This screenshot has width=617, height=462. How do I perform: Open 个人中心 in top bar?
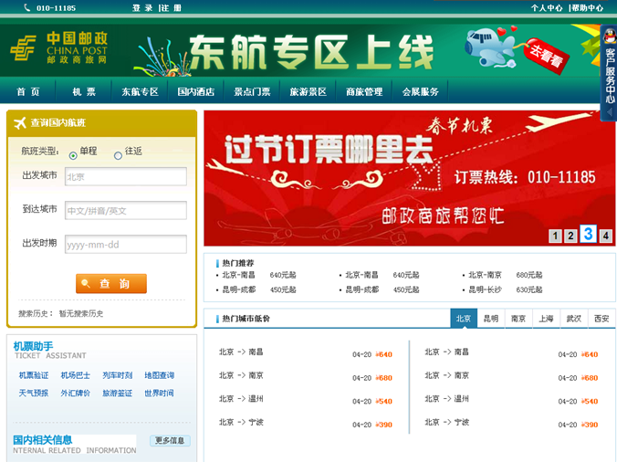click(546, 8)
